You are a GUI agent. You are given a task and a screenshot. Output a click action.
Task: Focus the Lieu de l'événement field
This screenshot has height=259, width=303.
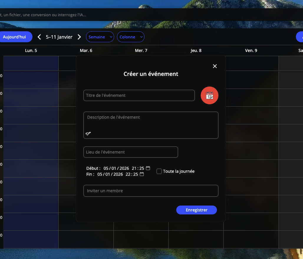131,152
